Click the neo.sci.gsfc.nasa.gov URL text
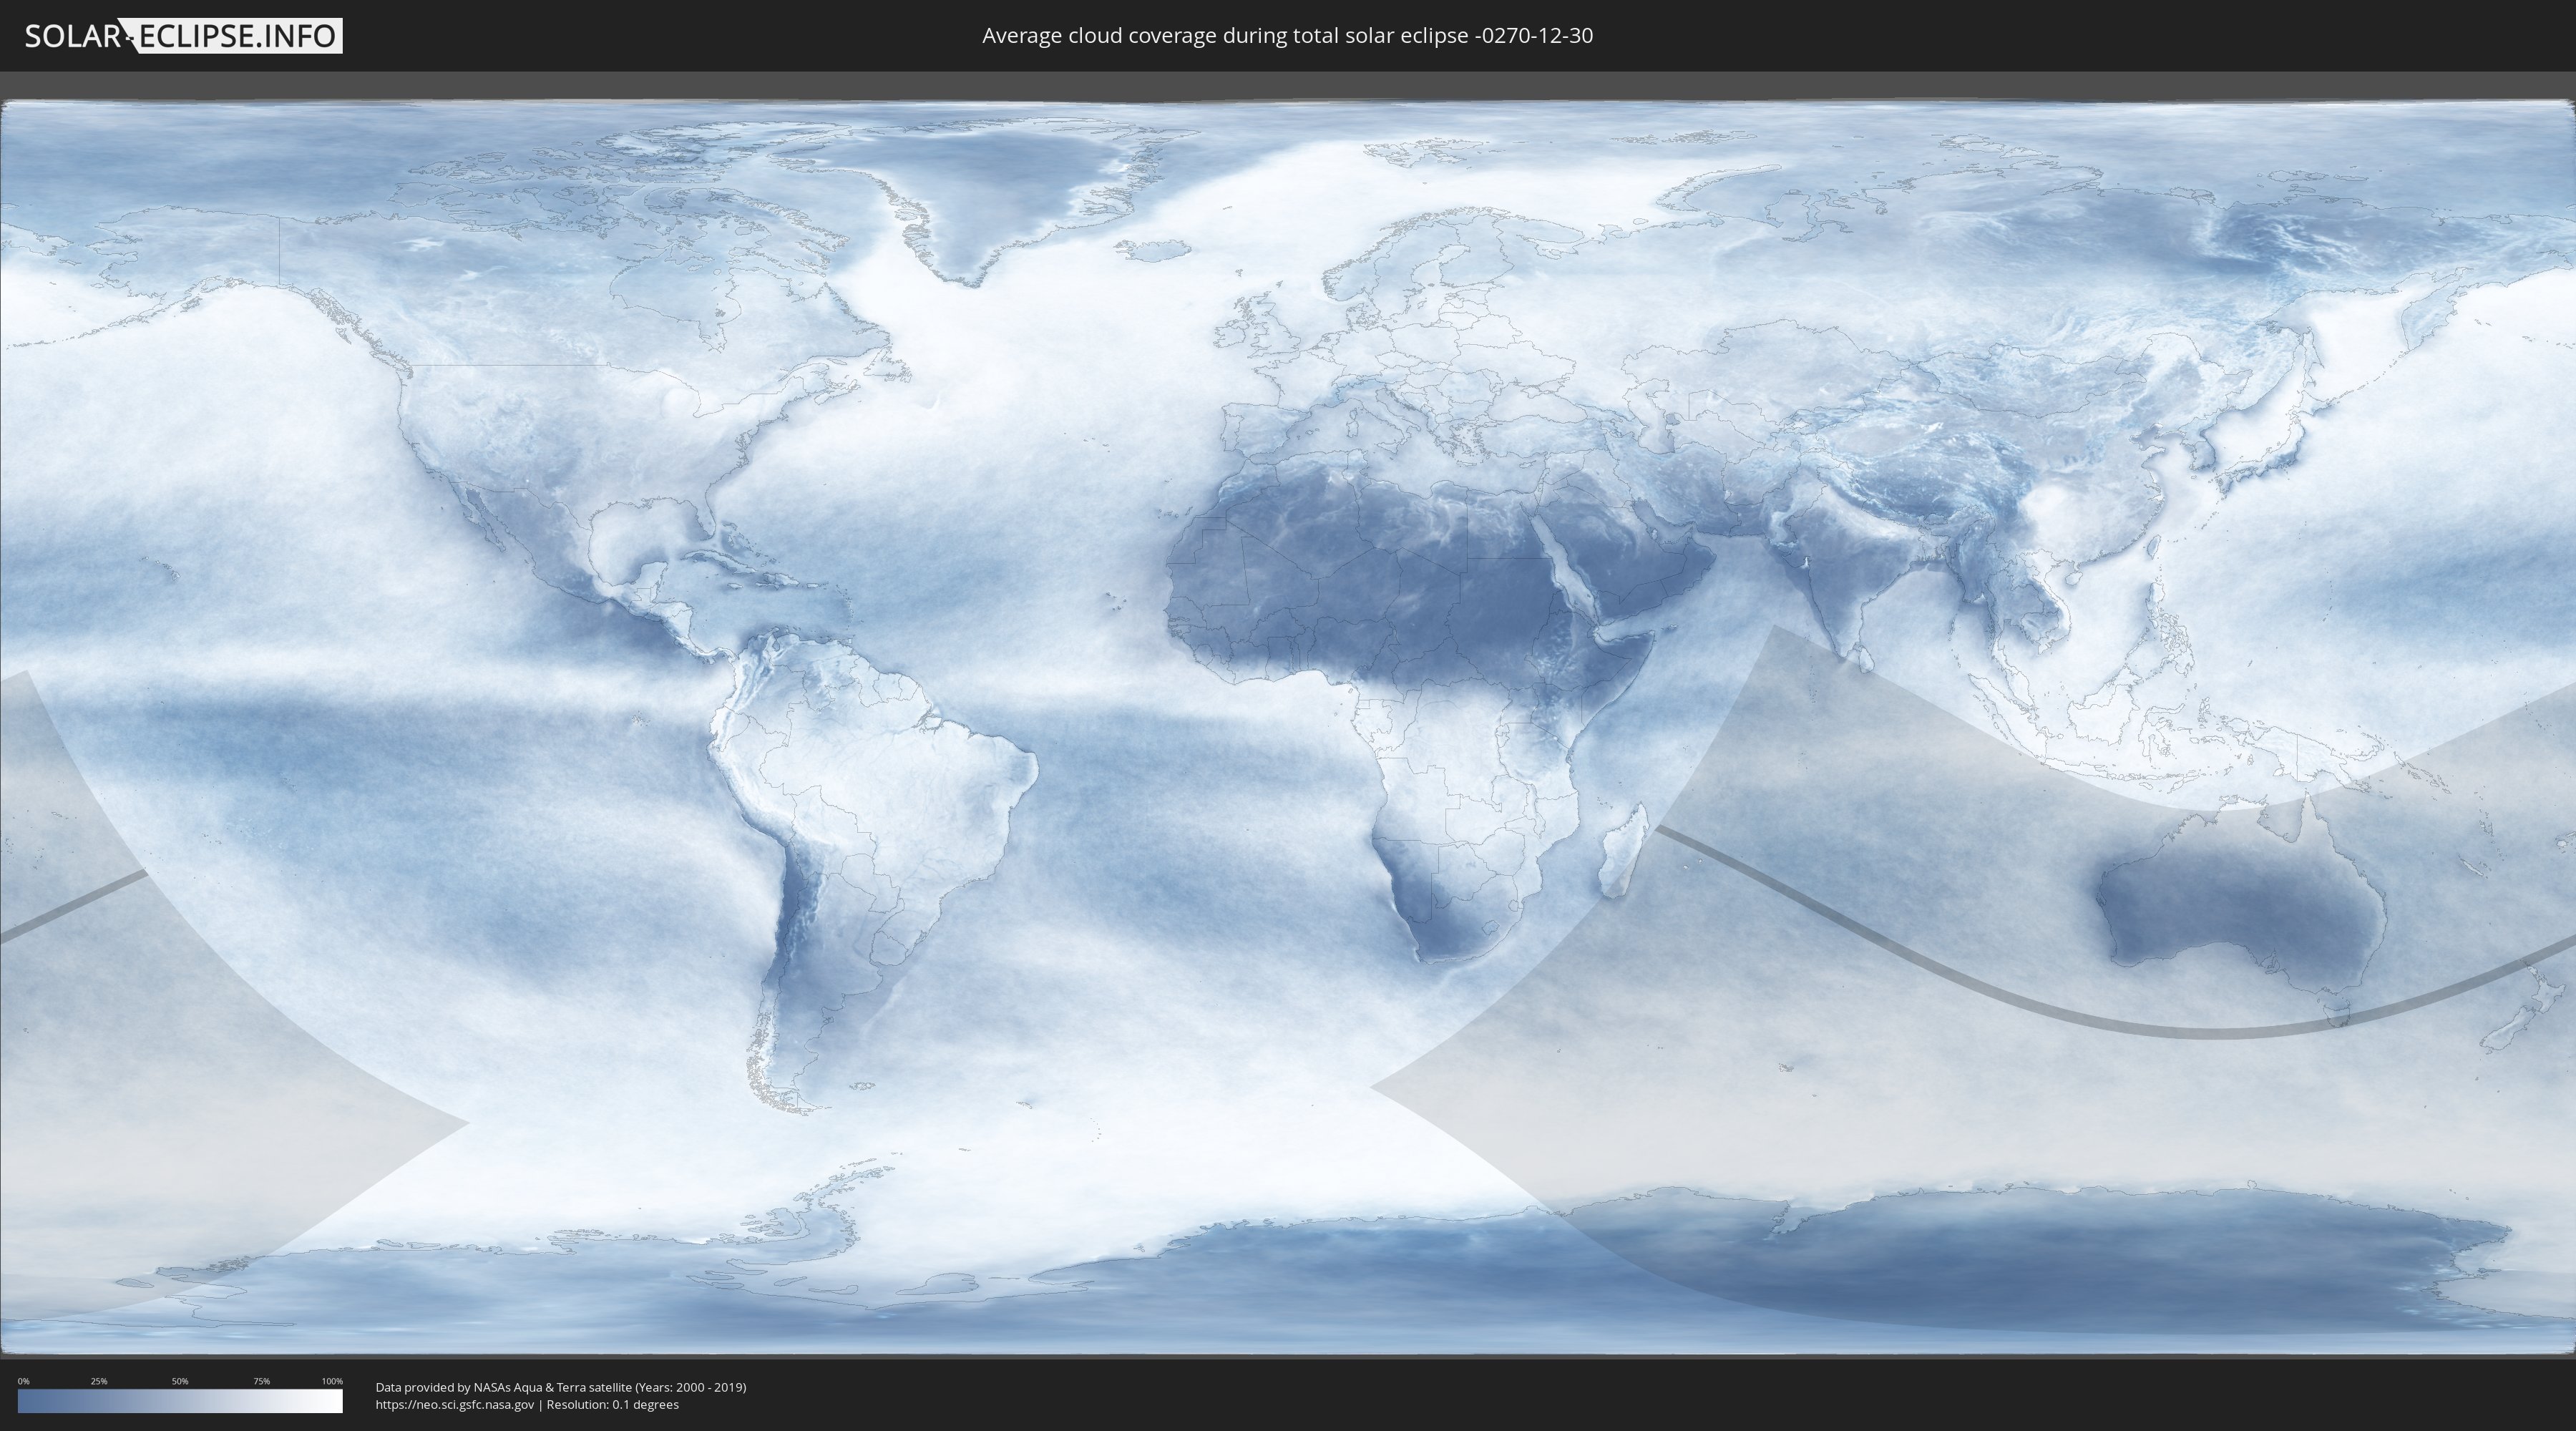The image size is (2576, 1431). [455, 1405]
